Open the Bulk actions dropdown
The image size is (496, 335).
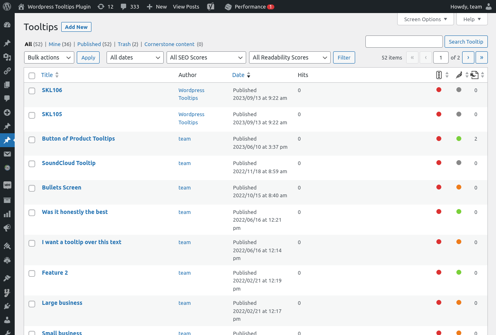pyautogui.click(x=49, y=57)
